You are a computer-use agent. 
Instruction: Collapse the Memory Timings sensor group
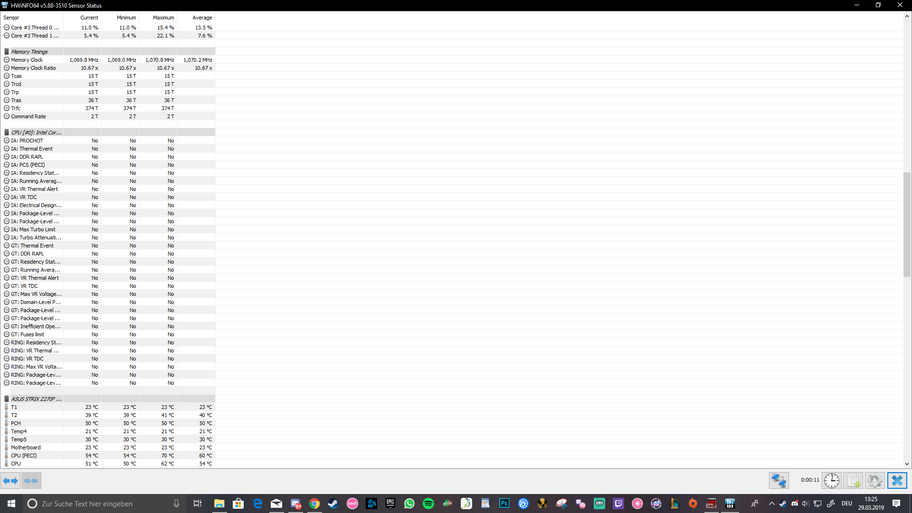(29, 52)
